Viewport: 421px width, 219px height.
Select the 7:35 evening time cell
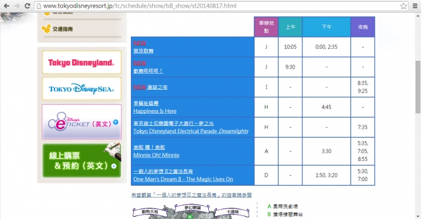pyautogui.click(x=363, y=127)
